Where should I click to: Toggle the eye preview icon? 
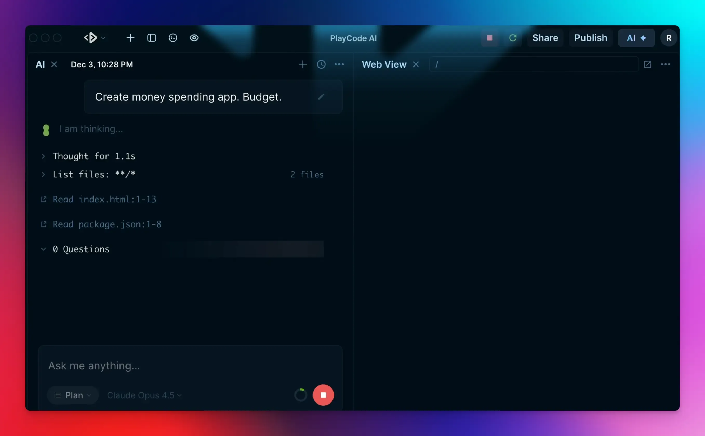194,38
